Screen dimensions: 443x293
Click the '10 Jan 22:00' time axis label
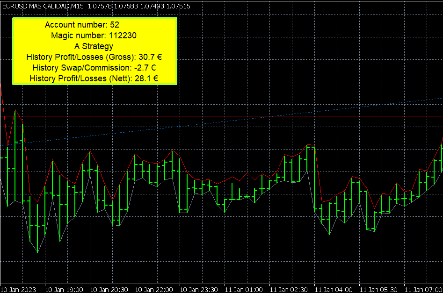click(154, 290)
